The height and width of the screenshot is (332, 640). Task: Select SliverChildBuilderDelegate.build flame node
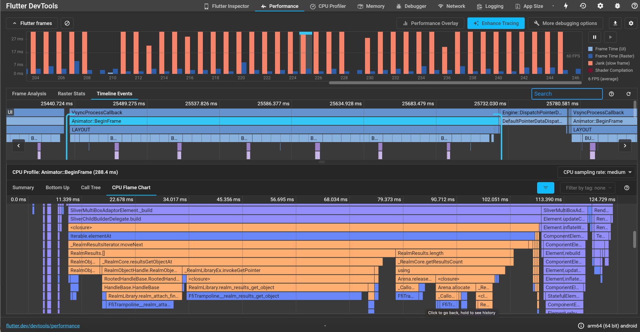tap(305, 219)
